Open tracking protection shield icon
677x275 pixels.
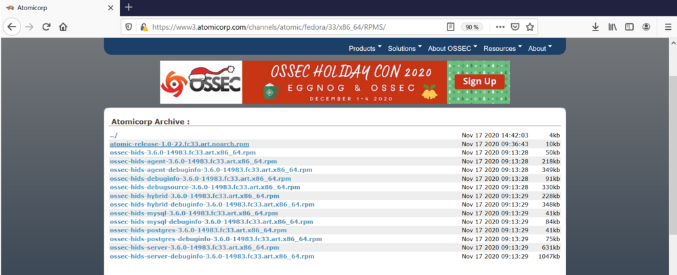click(x=129, y=27)
